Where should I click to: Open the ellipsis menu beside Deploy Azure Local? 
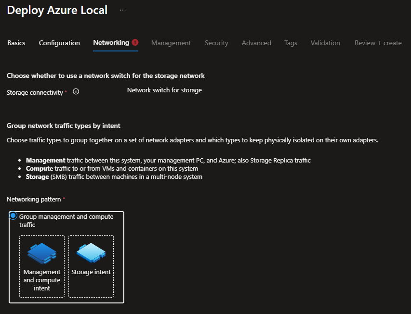pos(122,10)
